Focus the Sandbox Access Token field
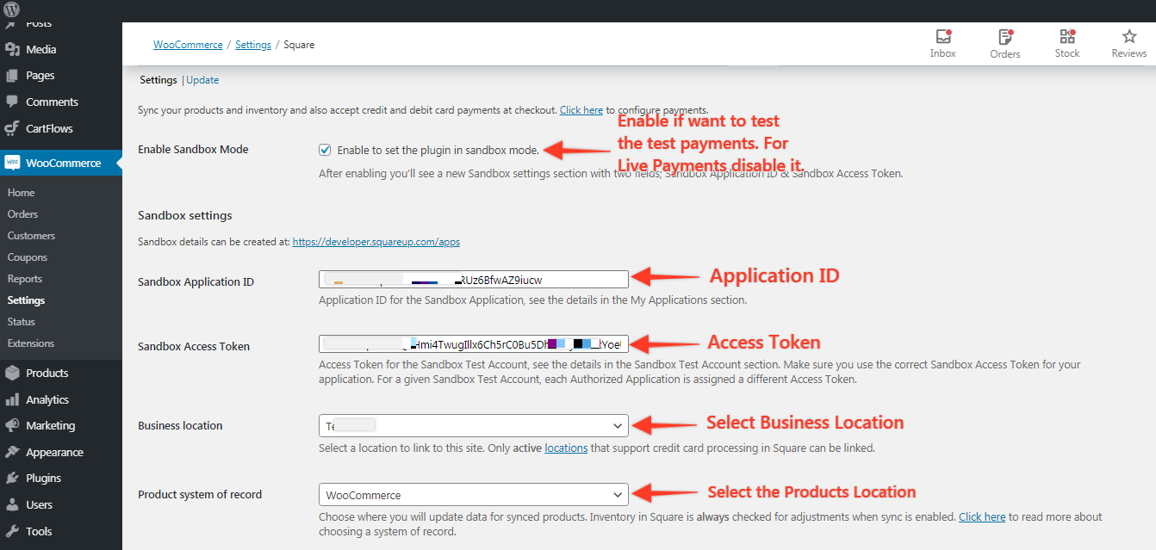 (x=473, y=344)
